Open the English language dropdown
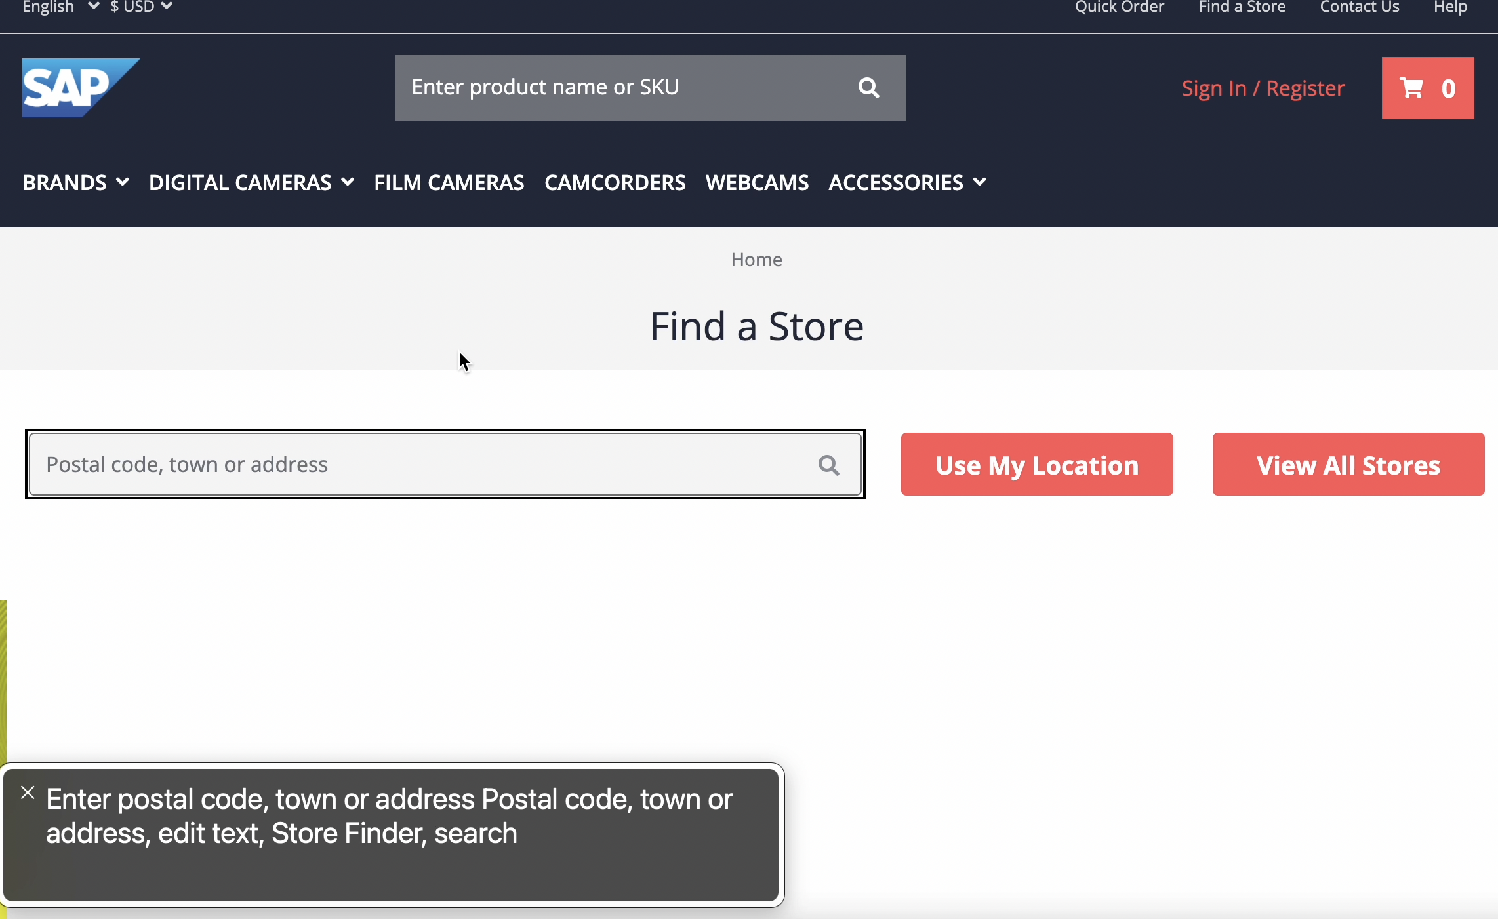 click(60, 7)
